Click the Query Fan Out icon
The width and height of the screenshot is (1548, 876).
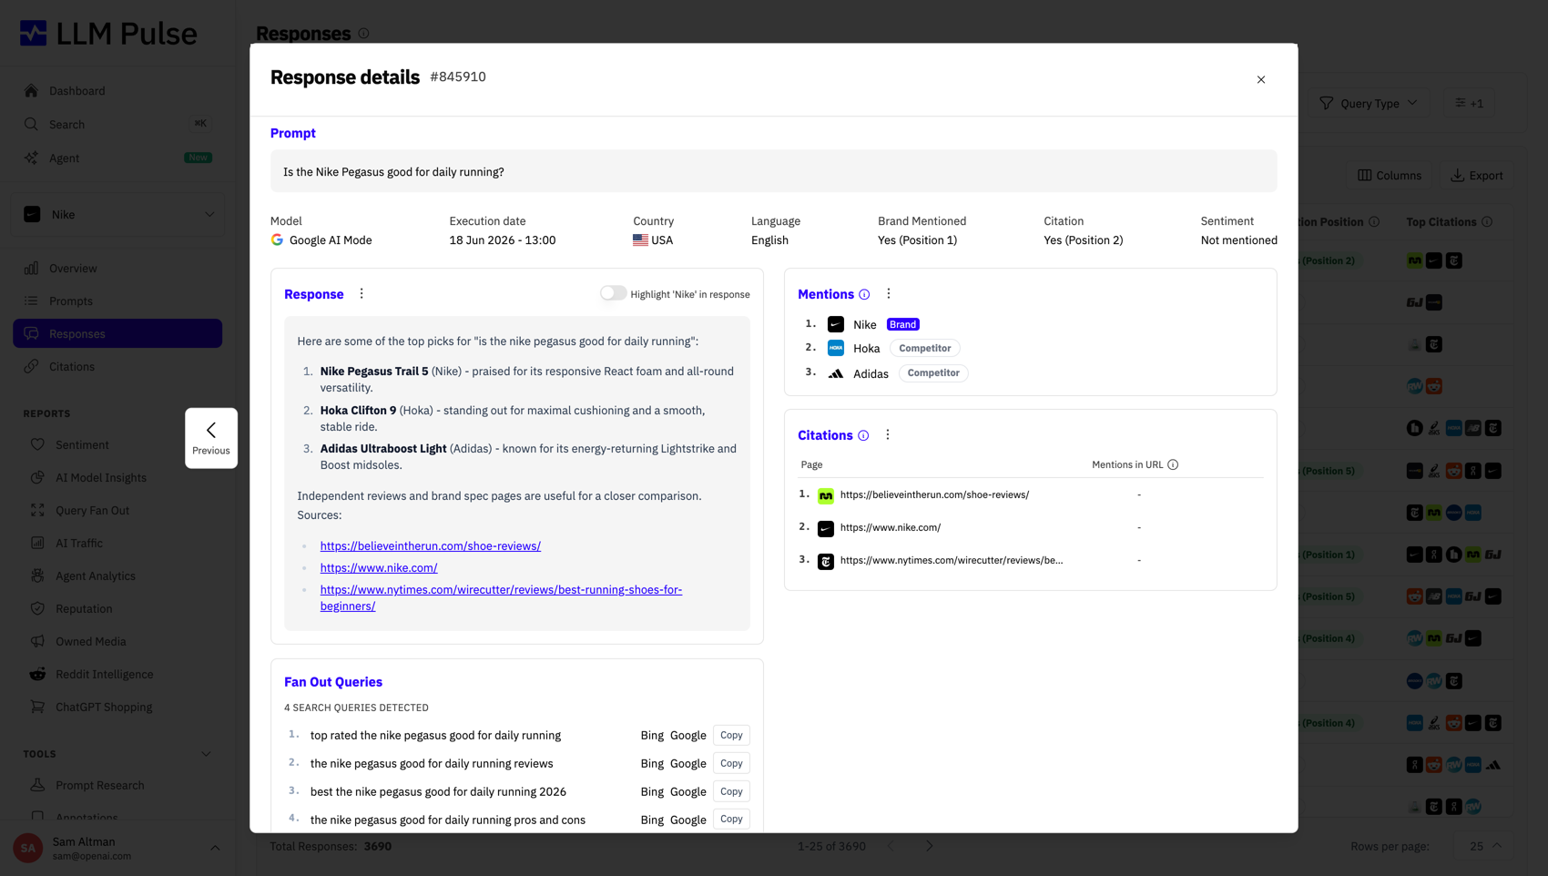click(x=37, y=511)
